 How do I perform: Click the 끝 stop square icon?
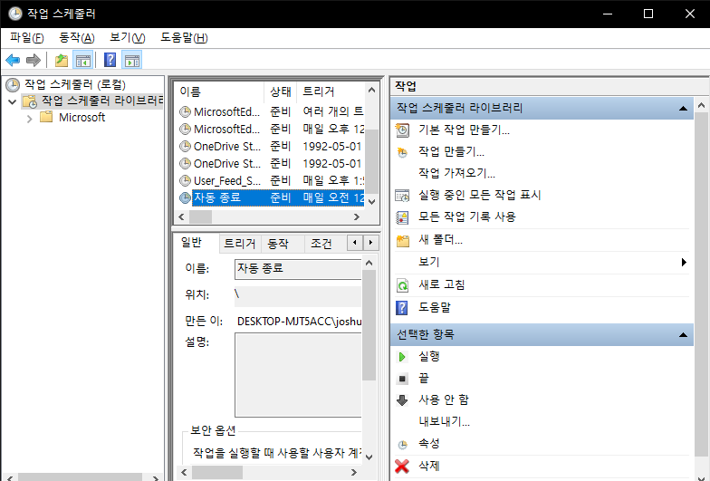pos(402,379)
